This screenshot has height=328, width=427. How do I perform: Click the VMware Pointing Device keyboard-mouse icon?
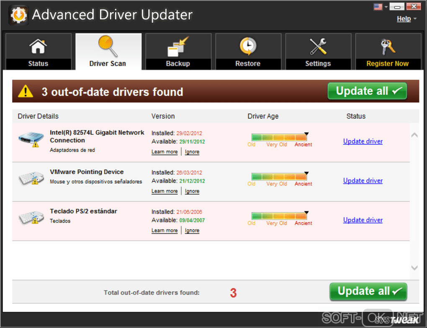click(31, 178)
